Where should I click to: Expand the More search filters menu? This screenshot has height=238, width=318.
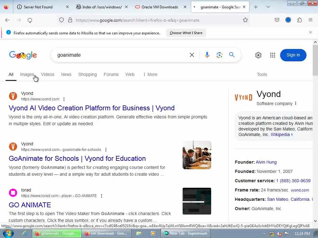(x=150, y=74)
